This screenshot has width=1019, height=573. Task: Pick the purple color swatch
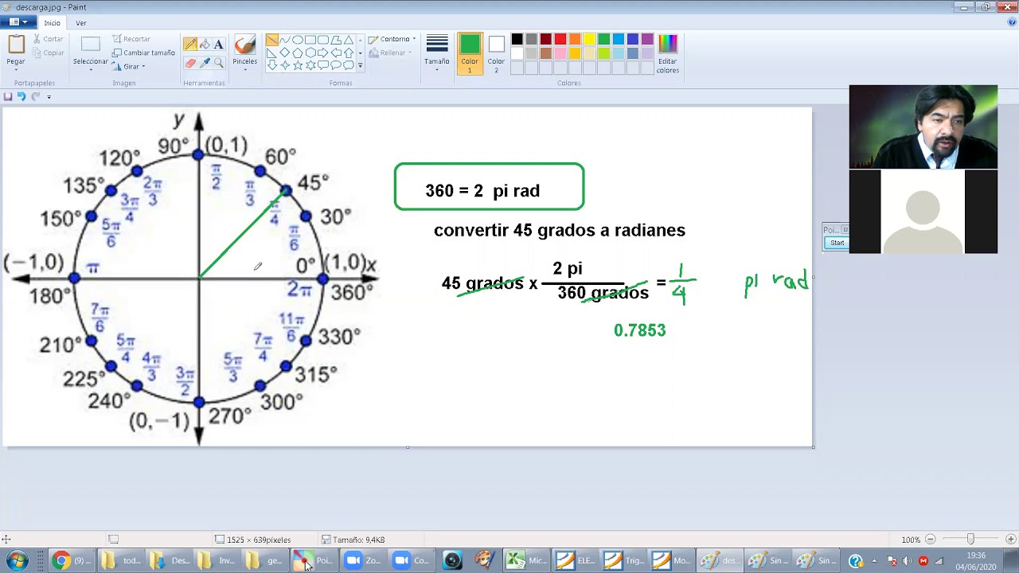pyautogui.click(x=647, y=40)
